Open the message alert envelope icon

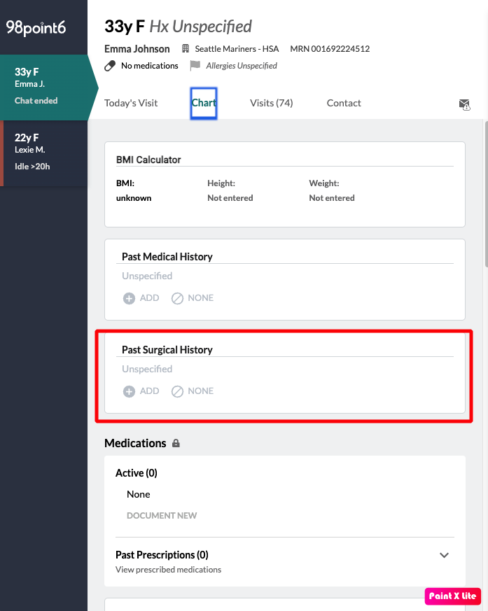(464, 104)
